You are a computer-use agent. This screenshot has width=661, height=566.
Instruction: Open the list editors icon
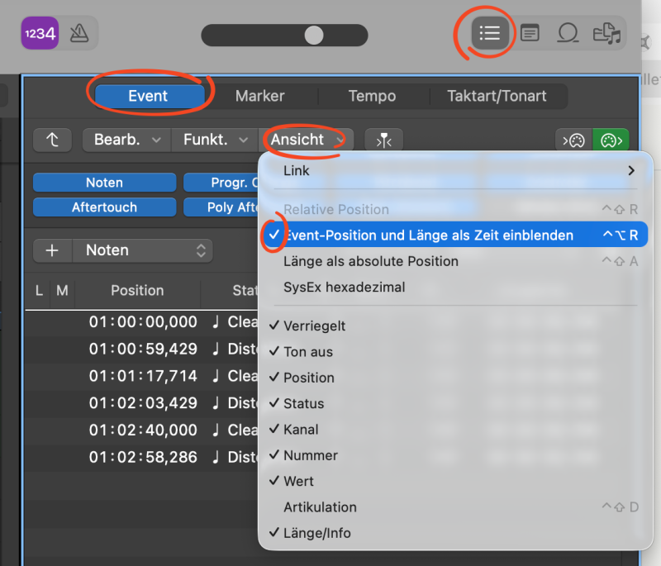tap(490, 33)
